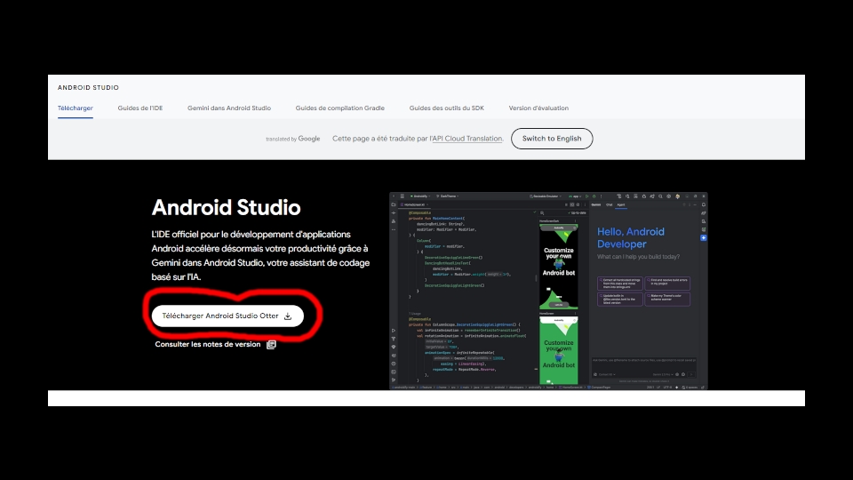Click the green Run icon in IDE preview
Viewport: 853px width, 480px height.
point(586,196)
